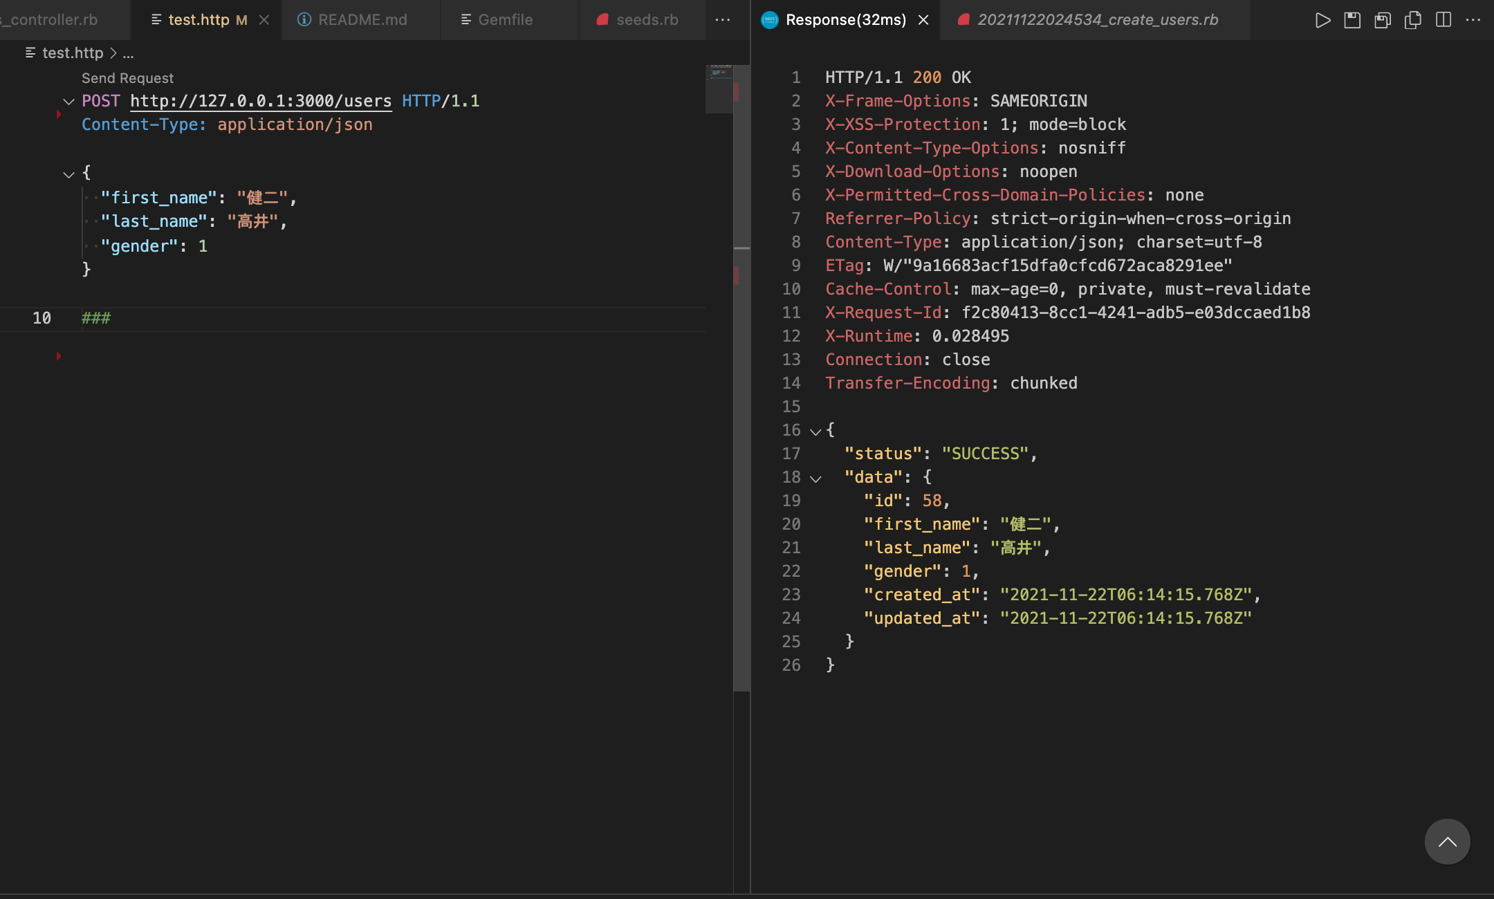
Task: Click the Run/Preview play icon
Action: pyautogui.click(x=1322, y=20)
